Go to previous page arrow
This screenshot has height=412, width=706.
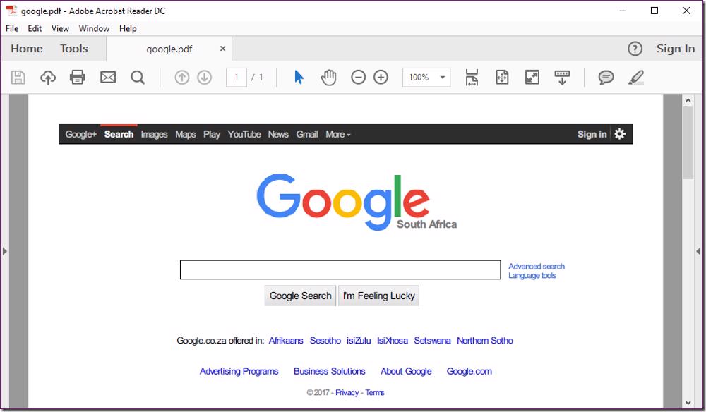[182, 78]
